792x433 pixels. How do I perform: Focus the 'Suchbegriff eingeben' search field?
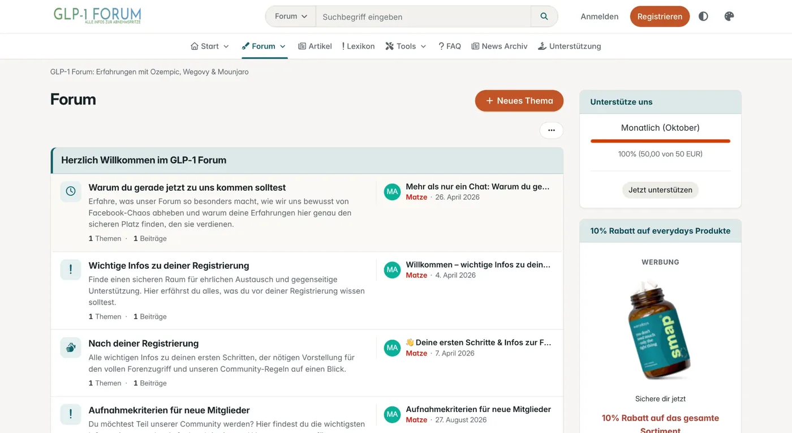423,16
